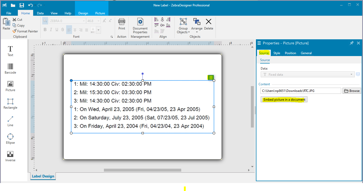This screenshot has height=191, width=363.
Task: Enable center text alignment
Action: [75, 30]
